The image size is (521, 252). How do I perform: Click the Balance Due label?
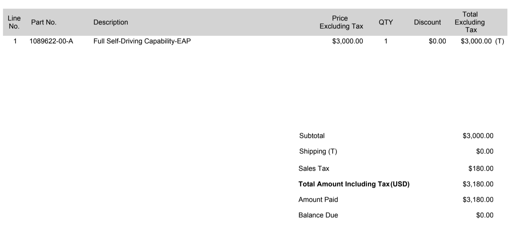point(318,215)
